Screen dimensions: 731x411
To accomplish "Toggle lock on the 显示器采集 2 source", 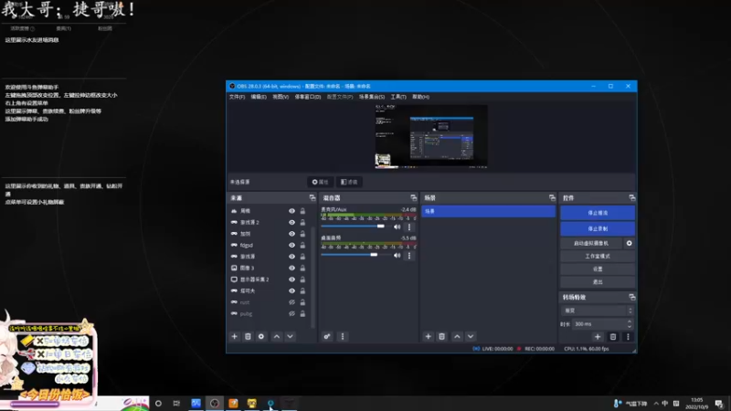I will tap(302, 279).
